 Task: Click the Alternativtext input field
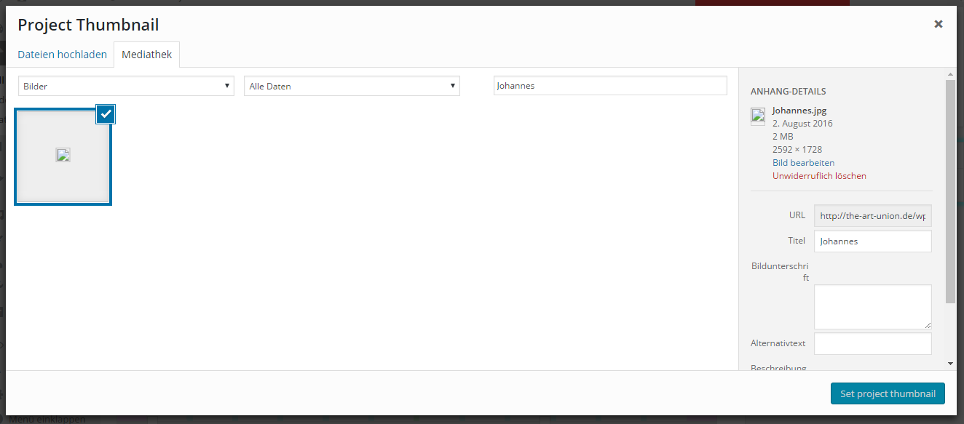pos(872,343)
